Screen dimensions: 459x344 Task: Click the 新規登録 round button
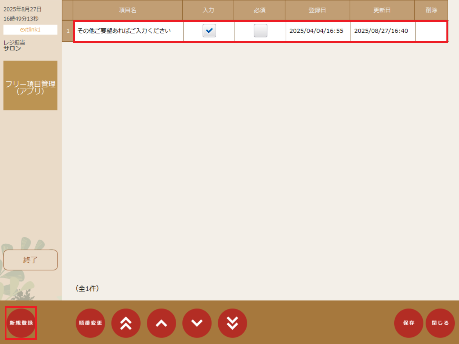click(x=21, y=323)
